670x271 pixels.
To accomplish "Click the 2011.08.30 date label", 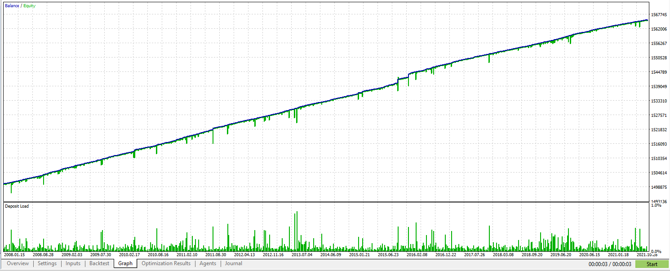I will tap(216, 255).
